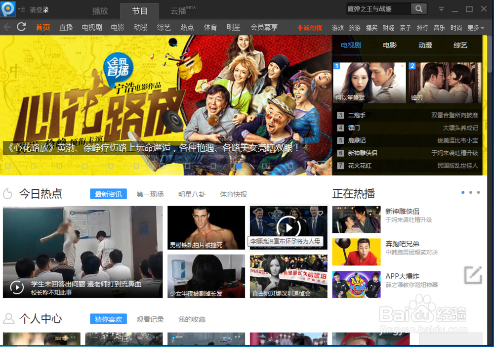Viewport: 494px width, 347px height.
Task: Open the 何以笙箫默 ranked thumbnail
Action: [370, 83]
